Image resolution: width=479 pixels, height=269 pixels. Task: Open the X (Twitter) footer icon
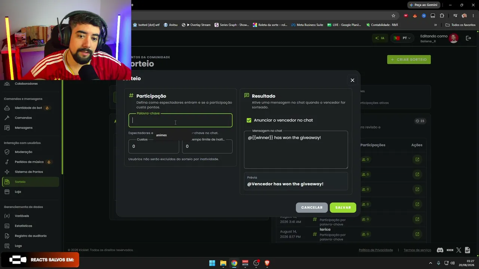[460, 250]
